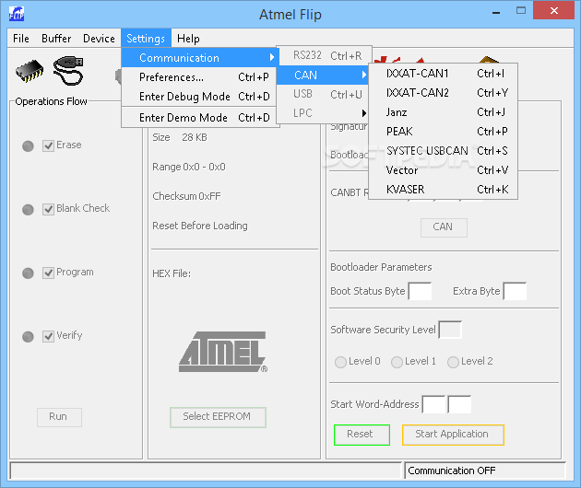Screen dimensions: 581x488
Task: Select the Level 1 radio button
Action: pos(397,362)
